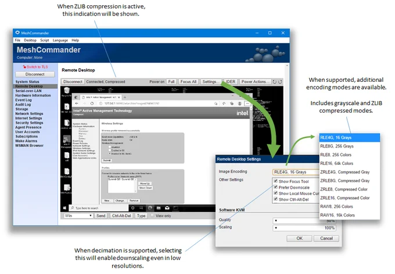Click the remote taskbar search box
Image resolution: width=395 pixels, height=274 pixels.
tap(99, 208)
